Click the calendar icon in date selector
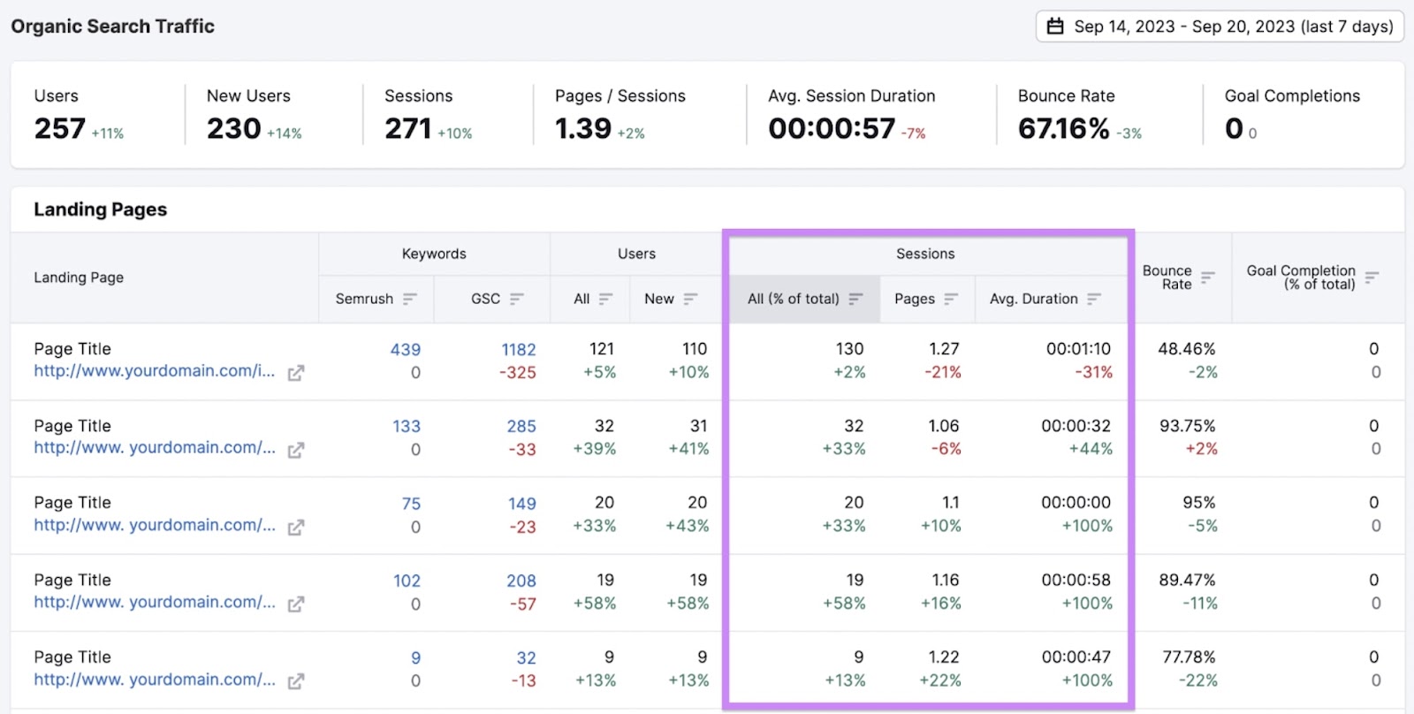This screenshot has height=714, width=1414. pos(1055,27)
